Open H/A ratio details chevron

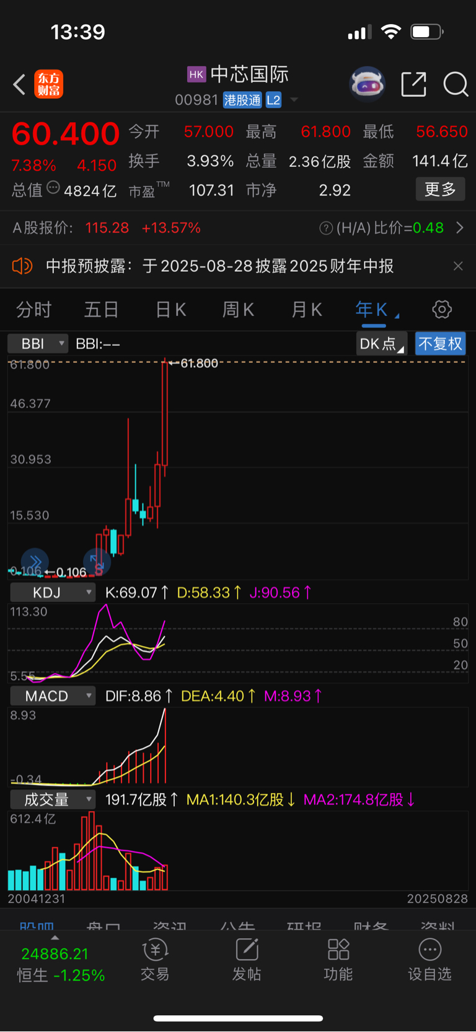coord(460,228)
